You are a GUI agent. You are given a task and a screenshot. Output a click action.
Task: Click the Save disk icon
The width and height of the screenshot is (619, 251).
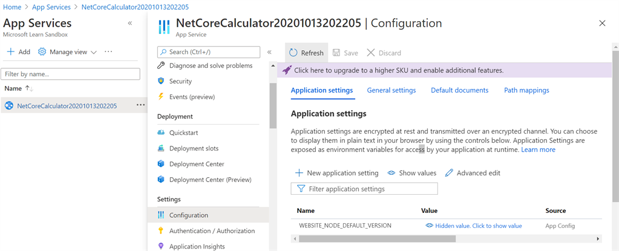[336, 53]
